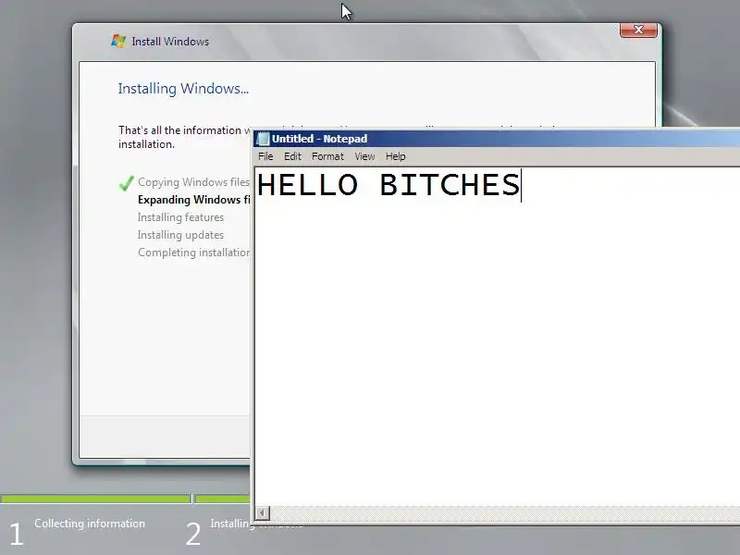Click the Installing updates step
The width and height of the screenshot is (740, 555).
pyautogui.click(x=180, y=235)
